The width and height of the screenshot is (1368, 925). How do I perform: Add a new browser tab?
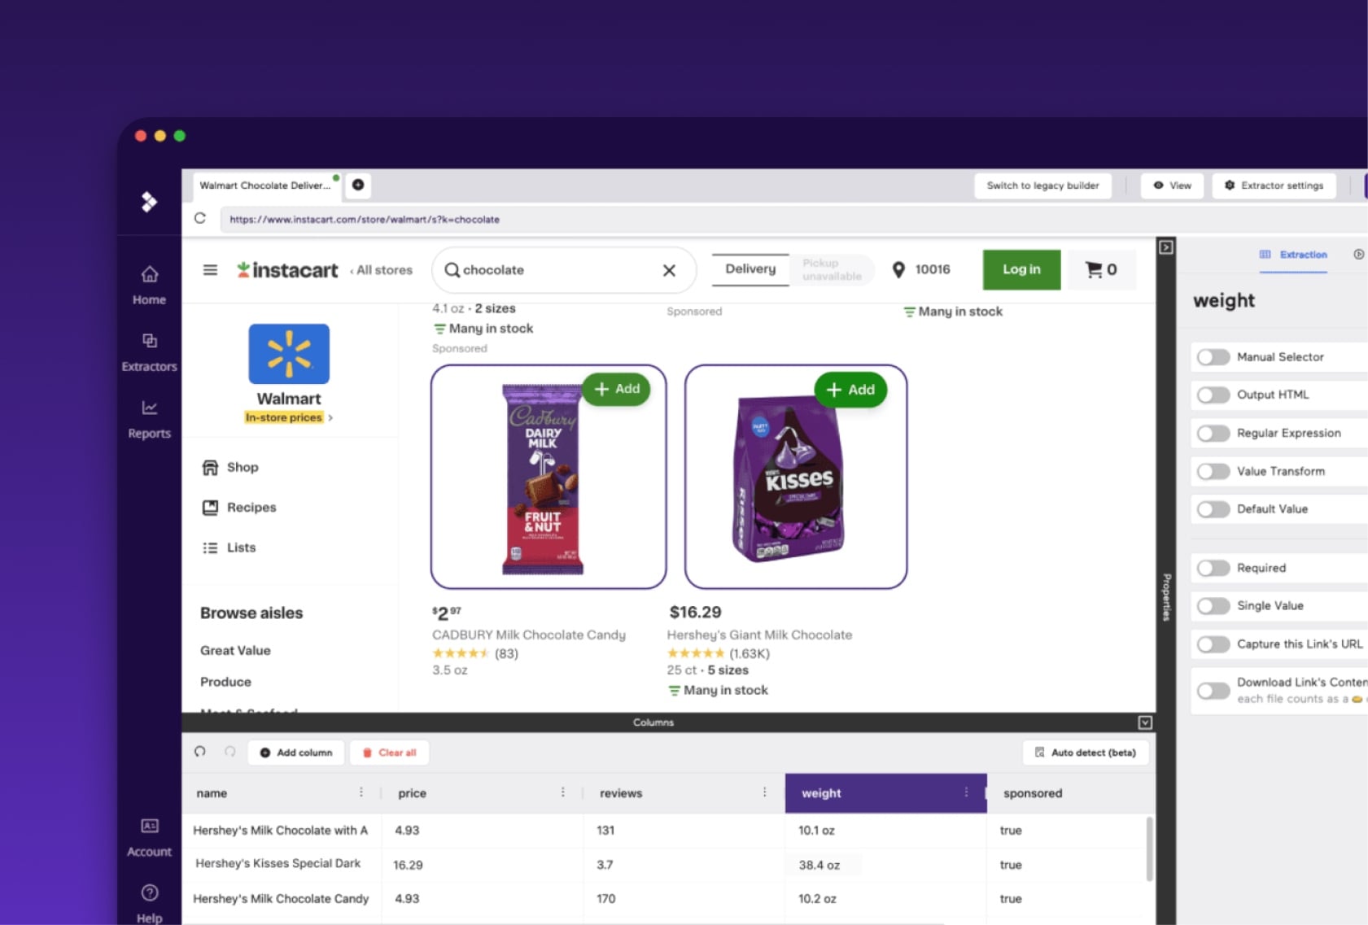point(358,185)
